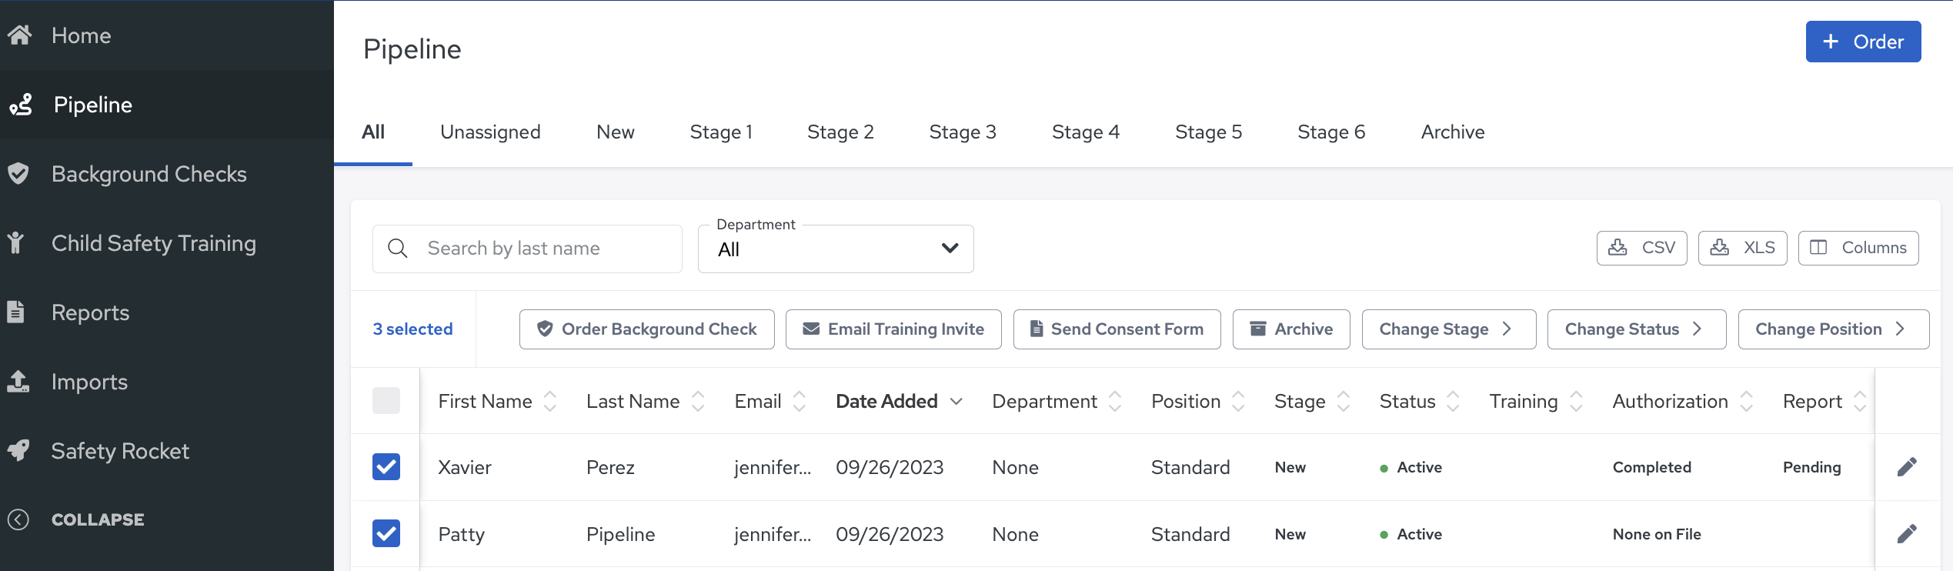Expand the Change Status menu
This screenshot has width=1953, height=571.
pyautogui.click(x=1637, y=329)
